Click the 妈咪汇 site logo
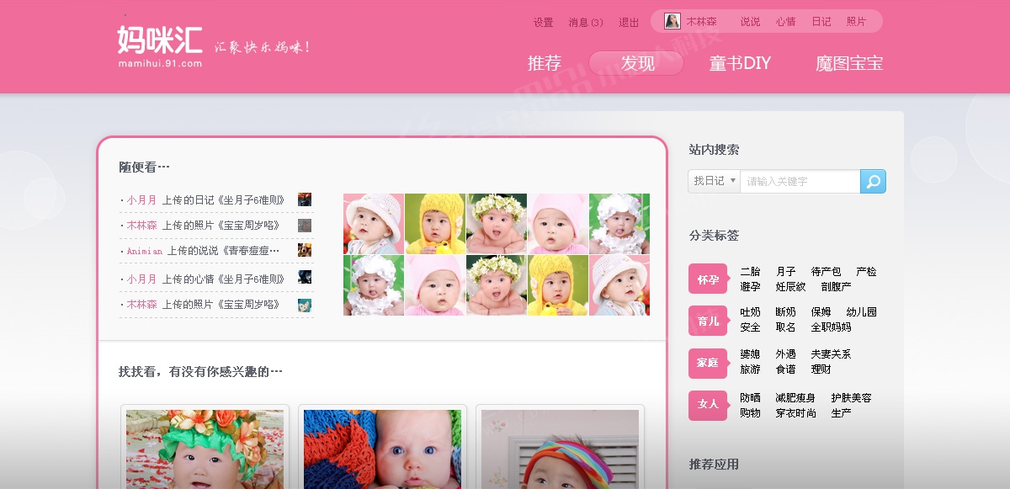Viewport: 1010px width, 489px height. [x=160, y=46]
